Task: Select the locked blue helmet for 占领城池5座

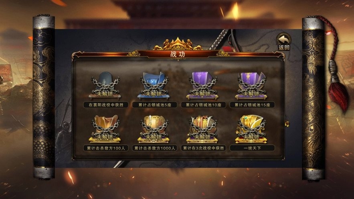Action: [x=154, y=85]
